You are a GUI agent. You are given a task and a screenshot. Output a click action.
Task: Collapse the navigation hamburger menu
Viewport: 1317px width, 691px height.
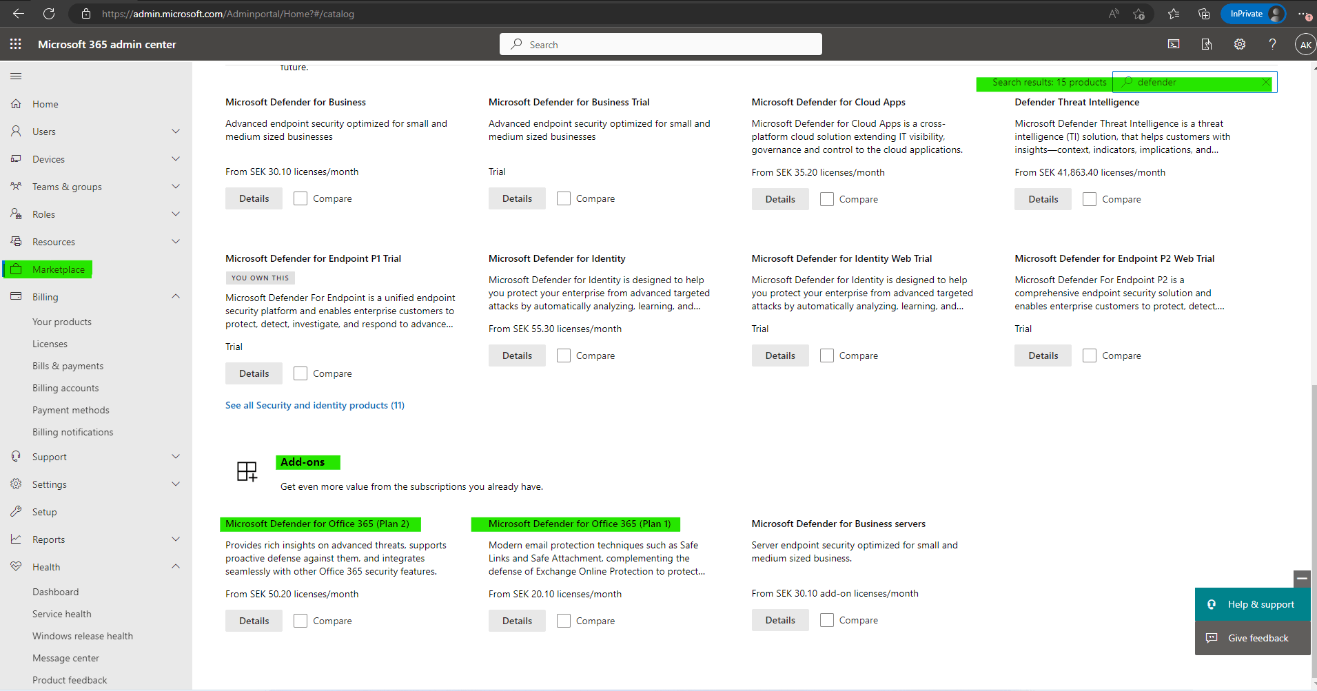click(x=16, y=76)
